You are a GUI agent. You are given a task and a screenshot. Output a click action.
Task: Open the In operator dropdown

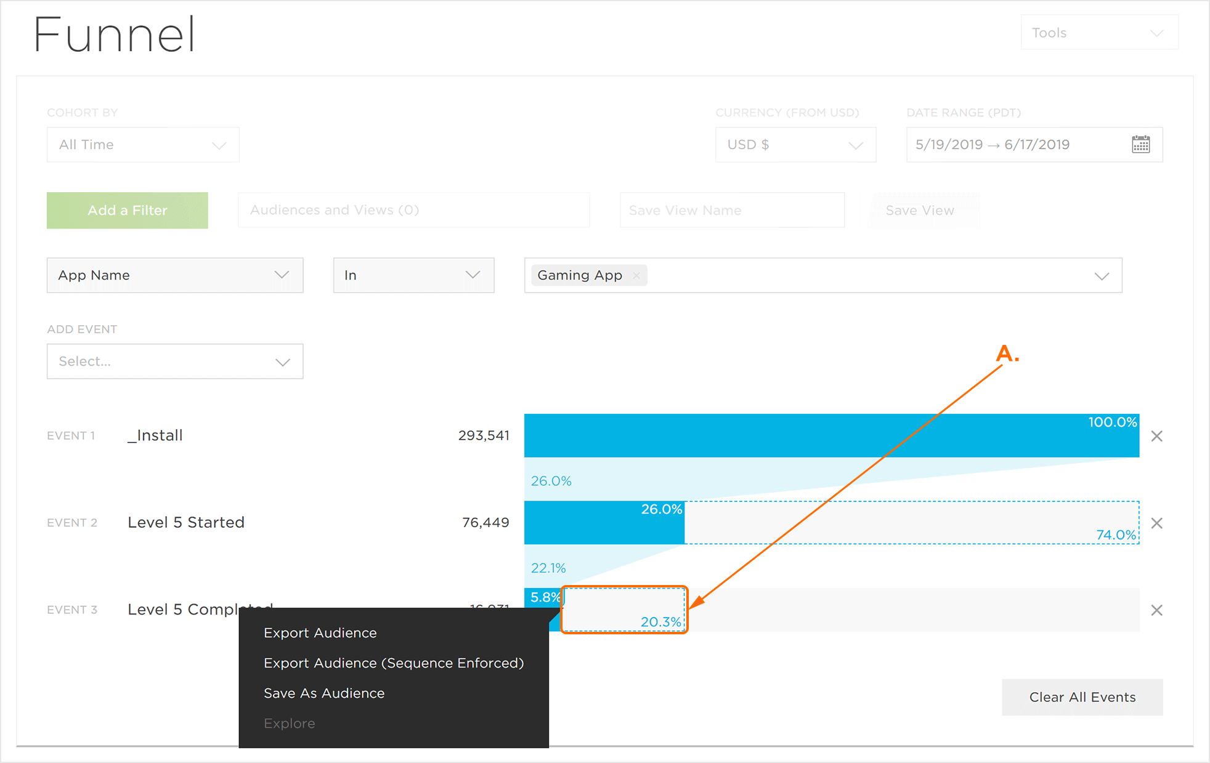pyautogui.click(x=413, y=275)
